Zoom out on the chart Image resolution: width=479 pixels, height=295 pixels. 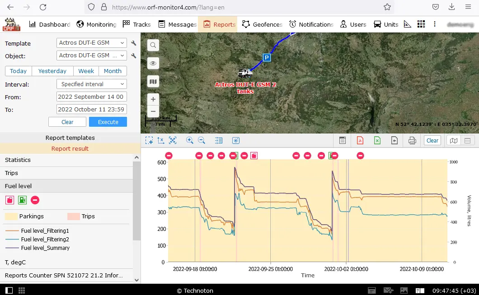202,141
